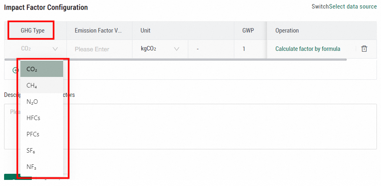Select CO₂ from the dropdown list

tap(42, 69)
